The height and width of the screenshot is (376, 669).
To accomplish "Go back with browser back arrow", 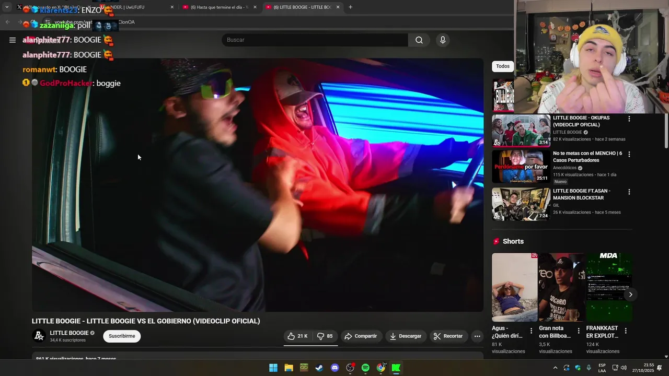I will [7, 22].
